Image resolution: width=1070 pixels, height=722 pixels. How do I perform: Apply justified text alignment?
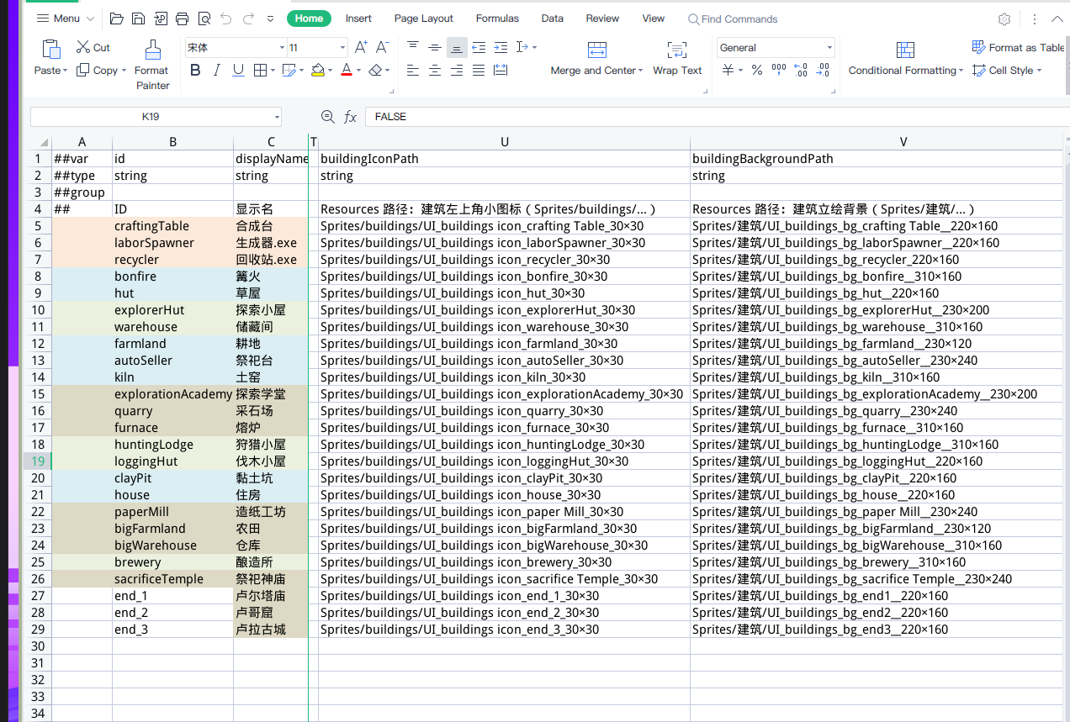click(479, 71)
